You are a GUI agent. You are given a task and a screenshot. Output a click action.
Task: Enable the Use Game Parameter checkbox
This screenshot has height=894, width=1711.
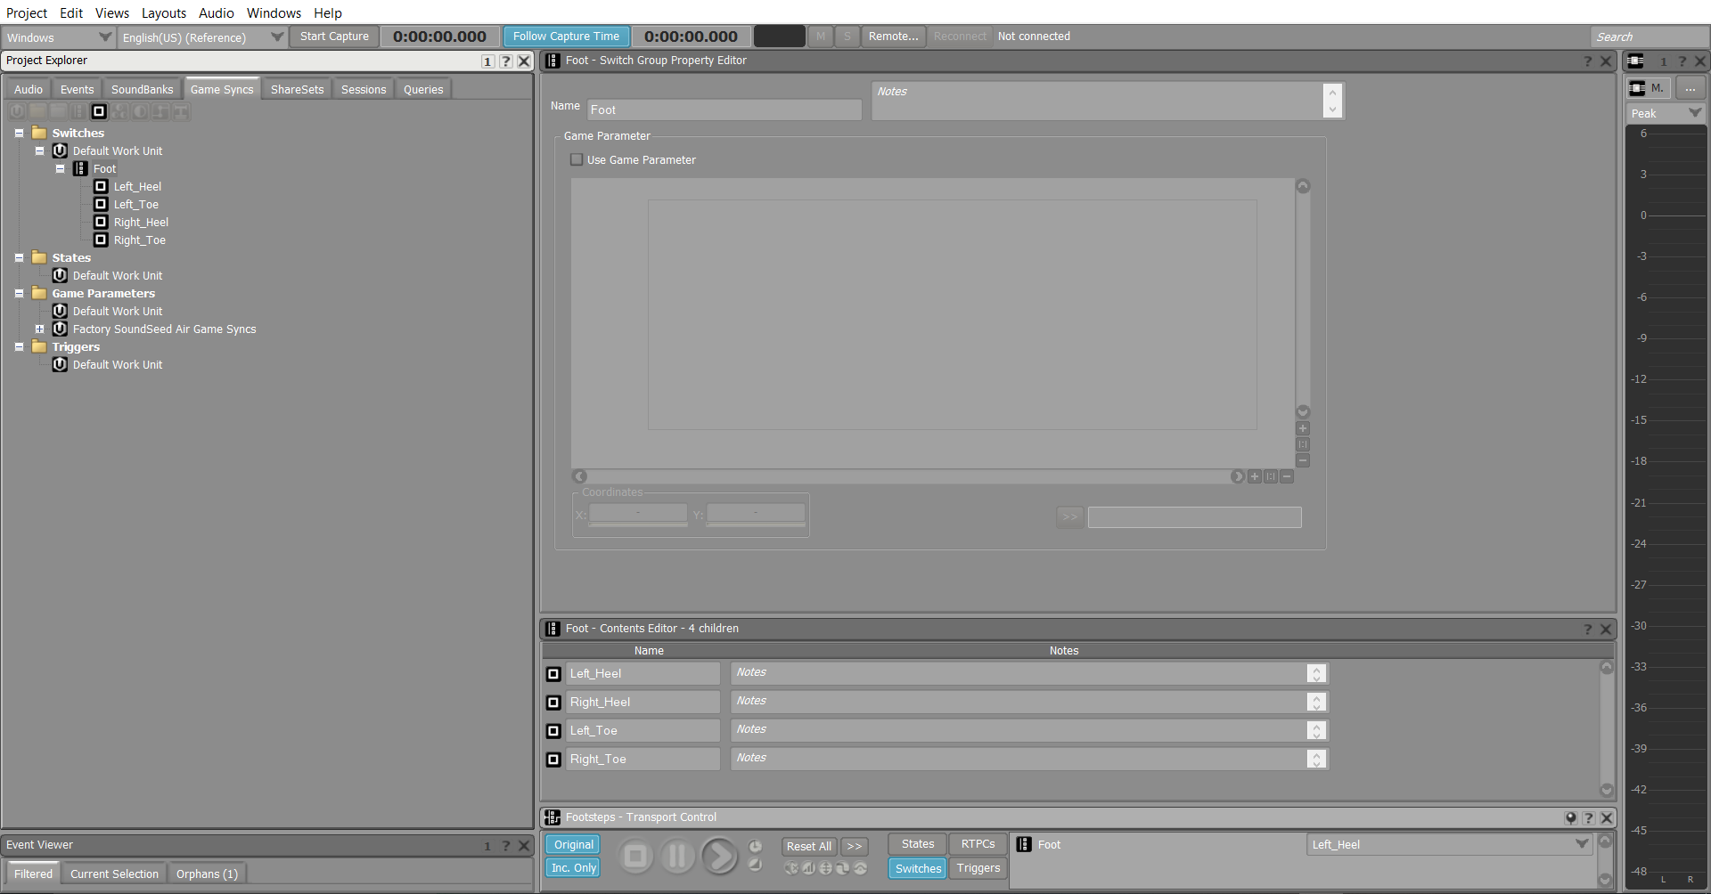(577, 159)
